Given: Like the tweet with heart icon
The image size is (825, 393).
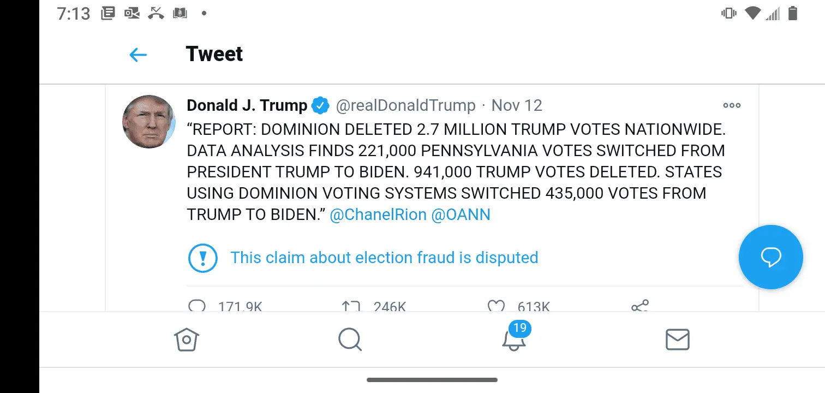Looking at the screenshot, I should (x=495, y=306).
